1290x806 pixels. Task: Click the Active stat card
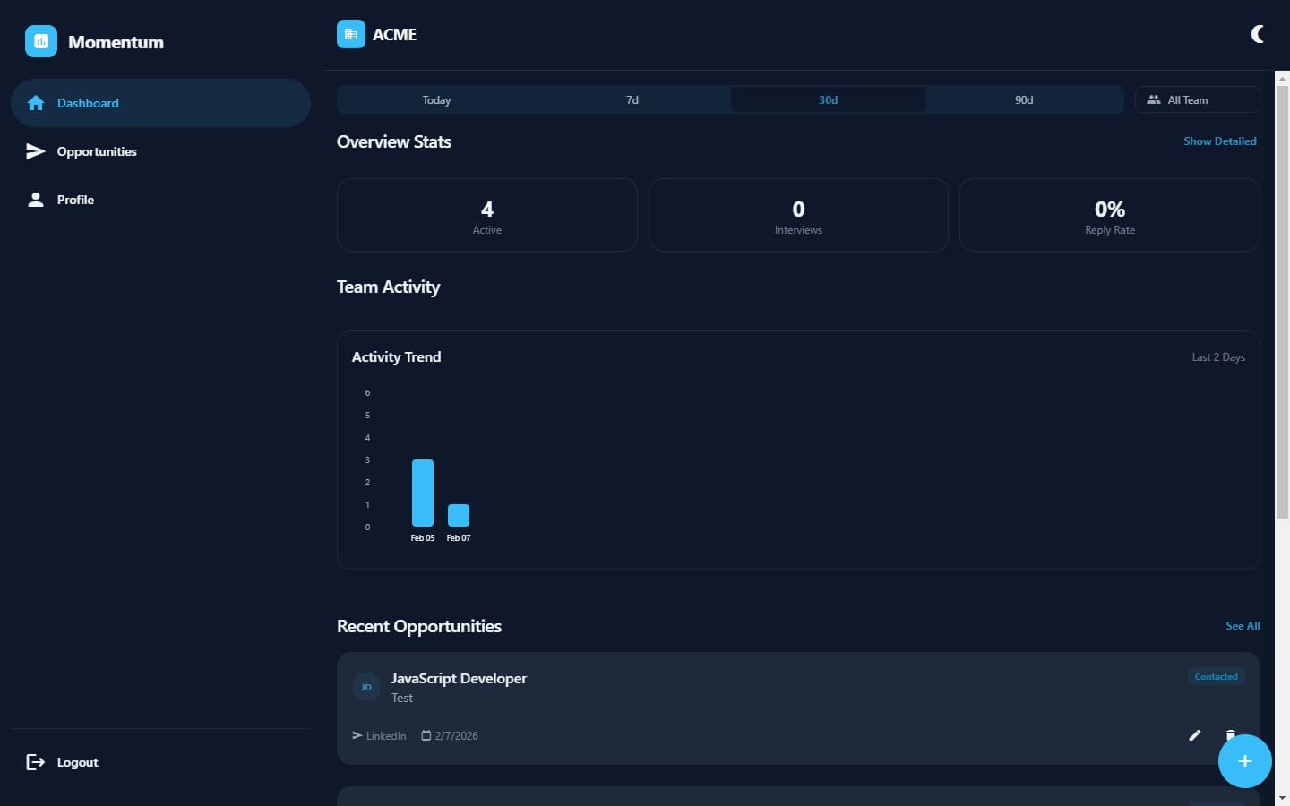486,215
